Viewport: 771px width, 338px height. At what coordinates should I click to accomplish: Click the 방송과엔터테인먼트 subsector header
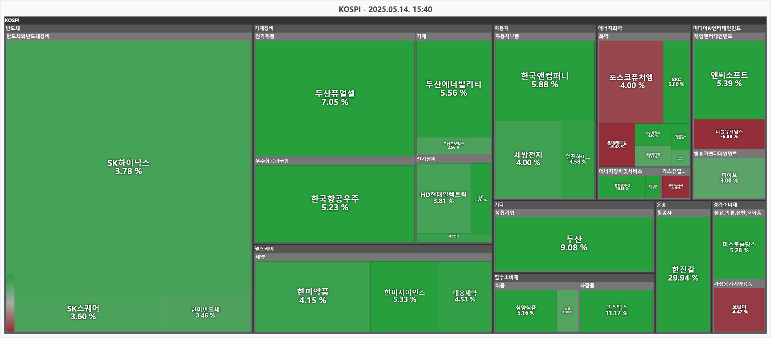point(729,154)
